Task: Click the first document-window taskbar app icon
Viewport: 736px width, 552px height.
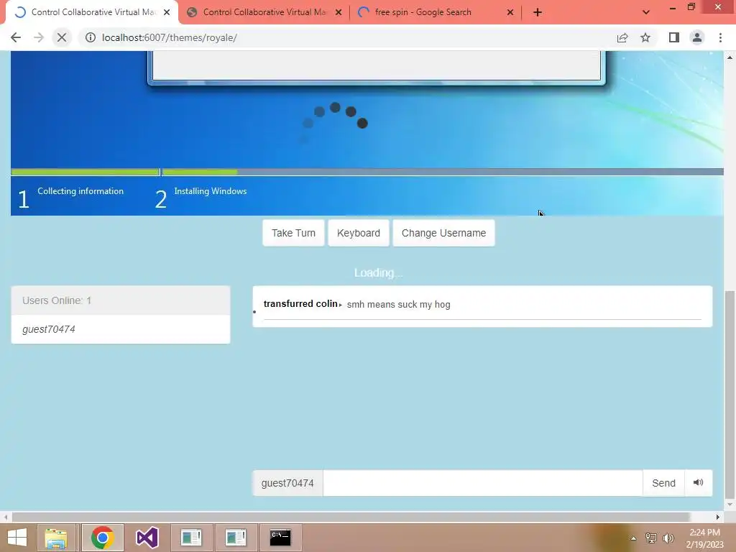Action: tap(191, 538)
